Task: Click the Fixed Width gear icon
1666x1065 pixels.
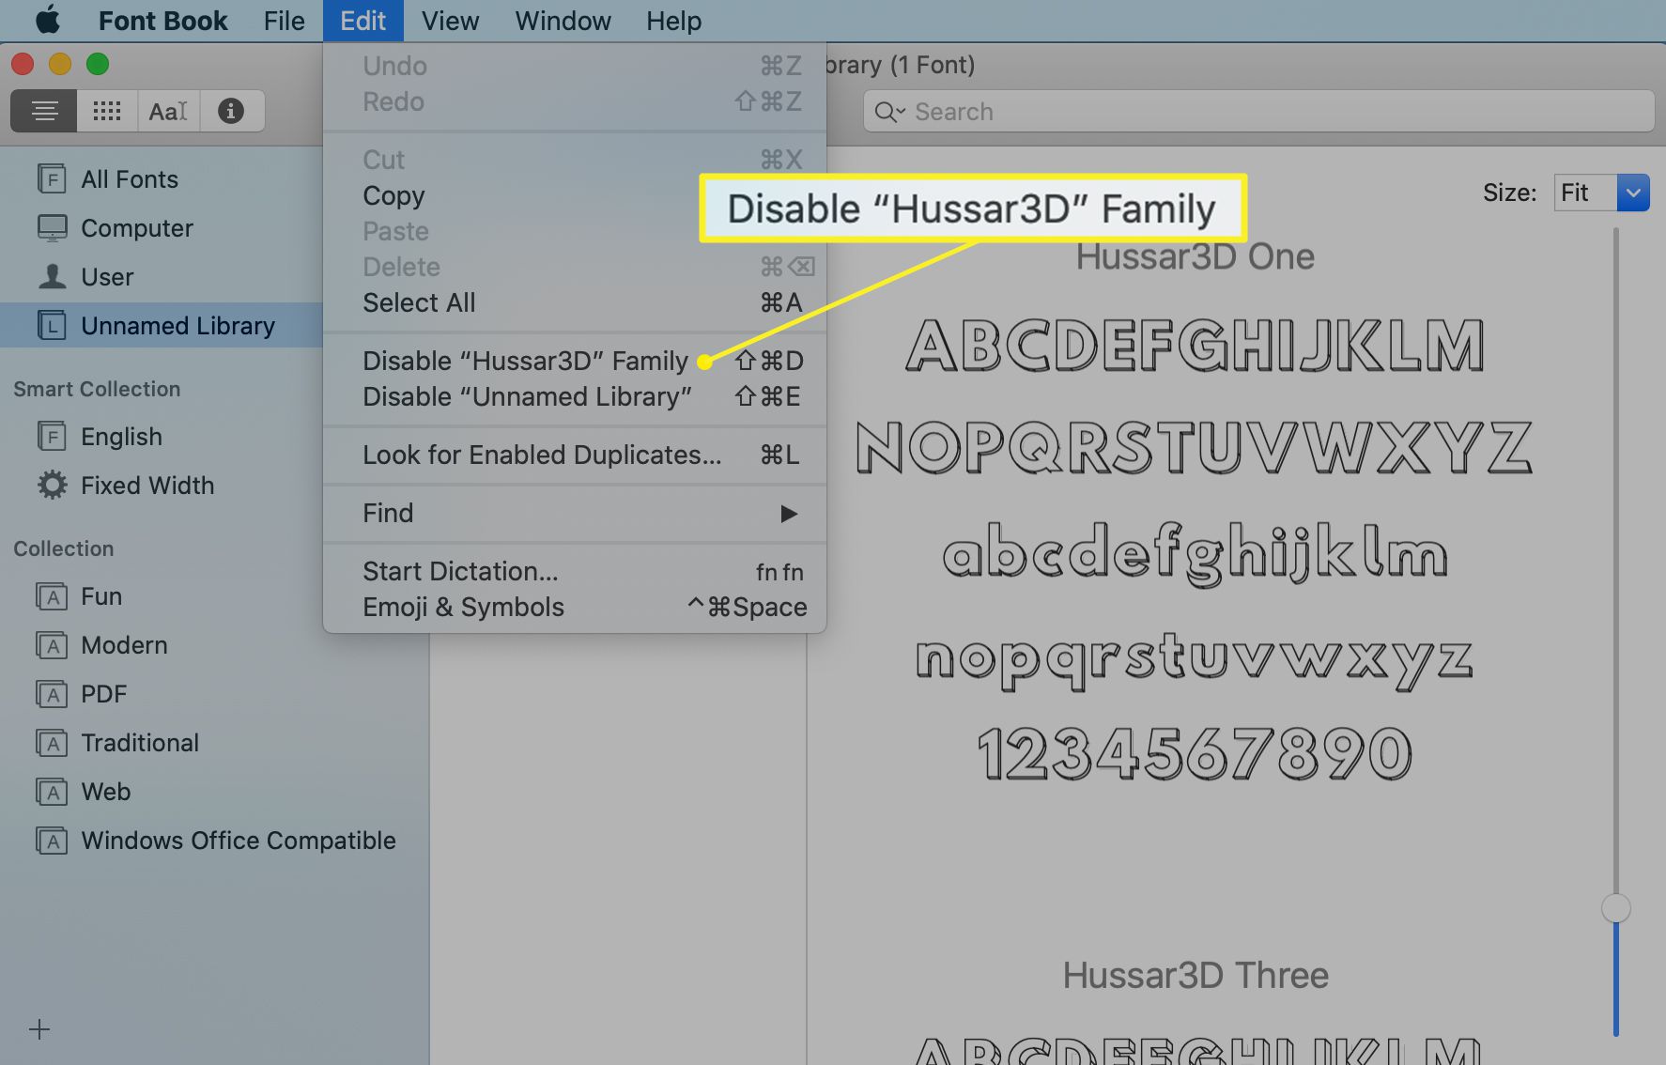Action: (52, 485)
